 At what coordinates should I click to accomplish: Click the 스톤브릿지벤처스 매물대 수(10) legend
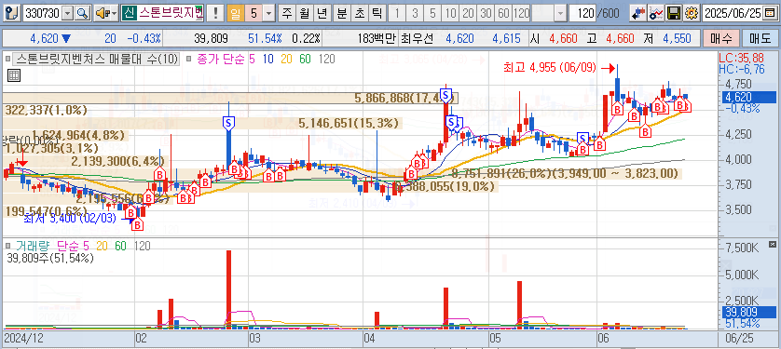pos(97,60)
